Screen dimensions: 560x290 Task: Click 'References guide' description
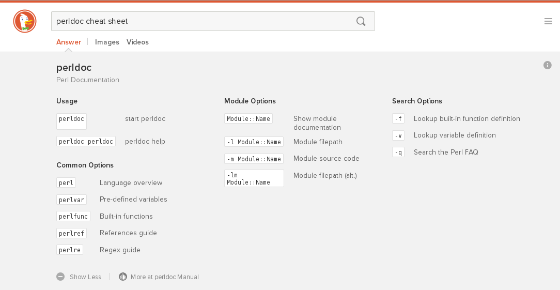coord(128,233)
